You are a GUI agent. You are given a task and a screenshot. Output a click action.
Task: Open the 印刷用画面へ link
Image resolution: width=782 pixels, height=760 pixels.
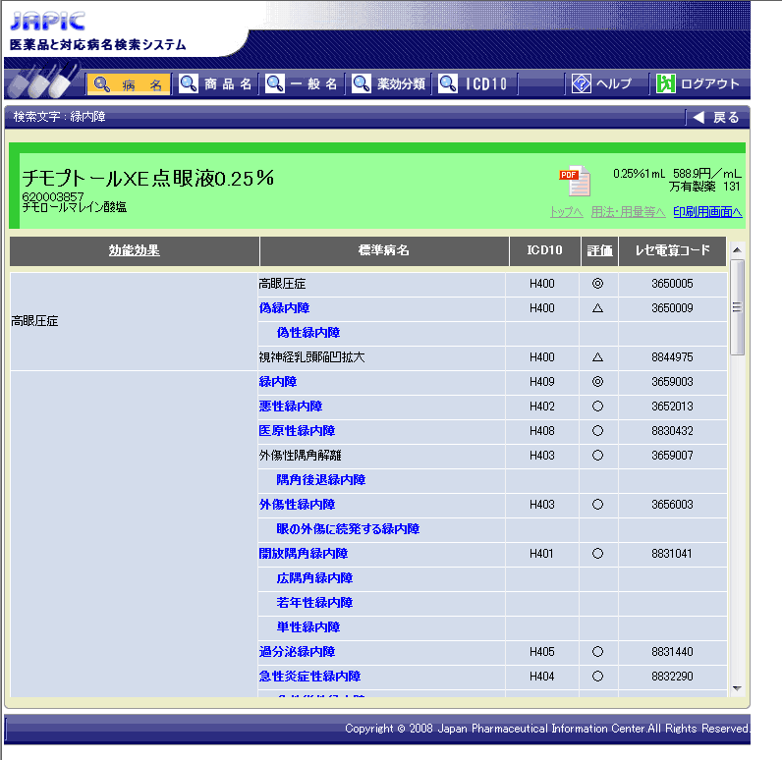tap(707, 212)
